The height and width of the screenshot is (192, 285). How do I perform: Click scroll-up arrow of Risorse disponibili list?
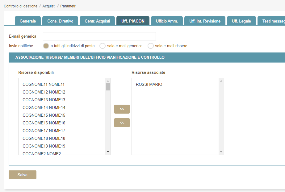(x=108, y=81)
